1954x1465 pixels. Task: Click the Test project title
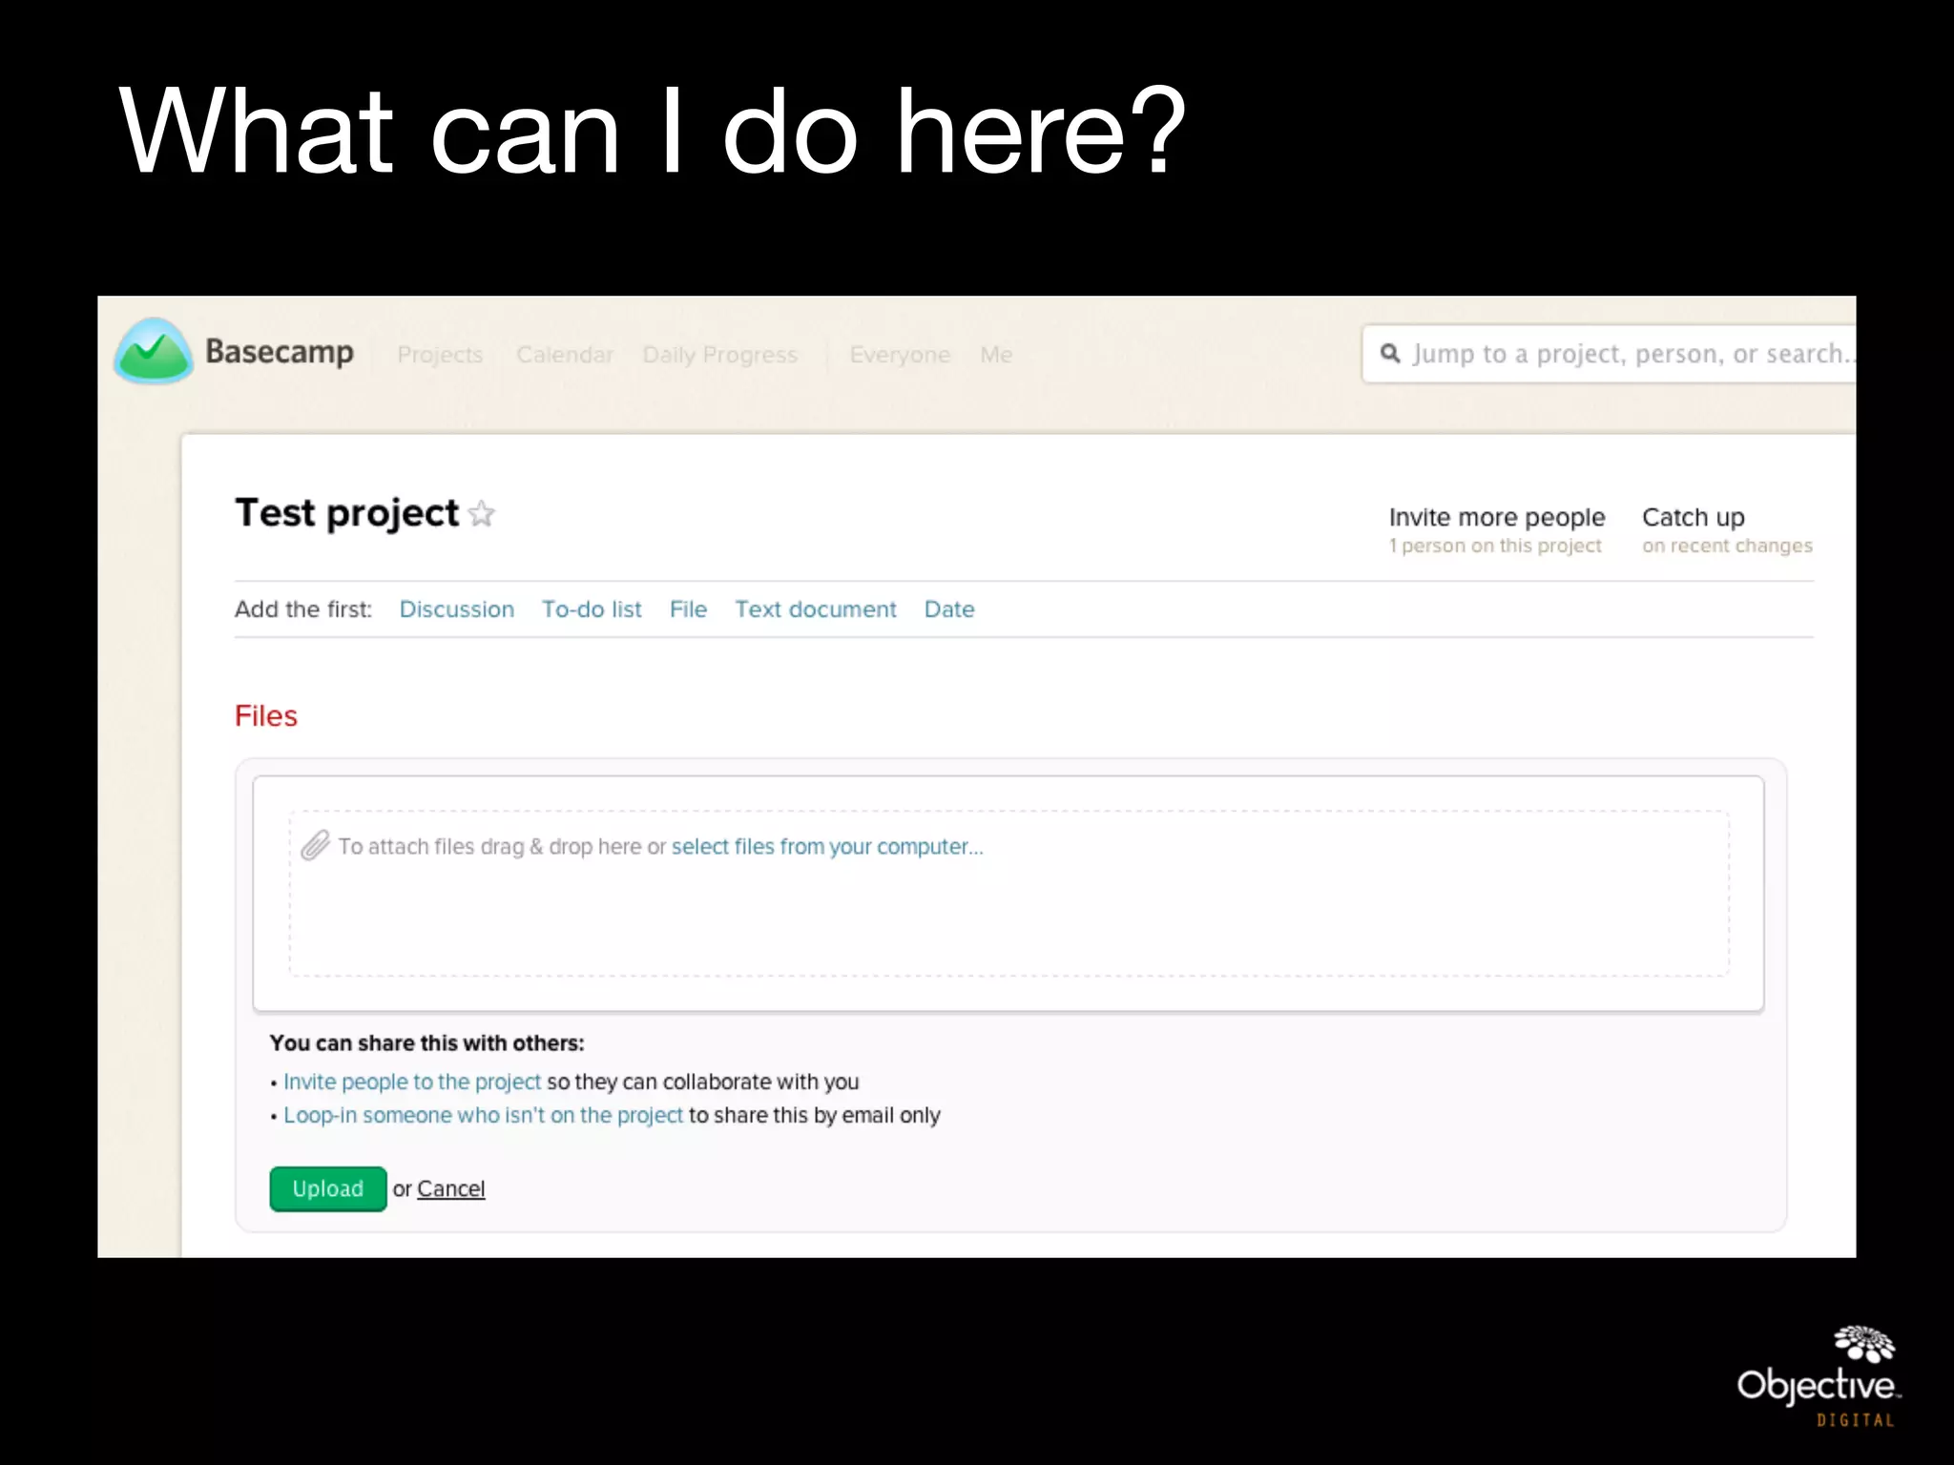click(347, 514)
